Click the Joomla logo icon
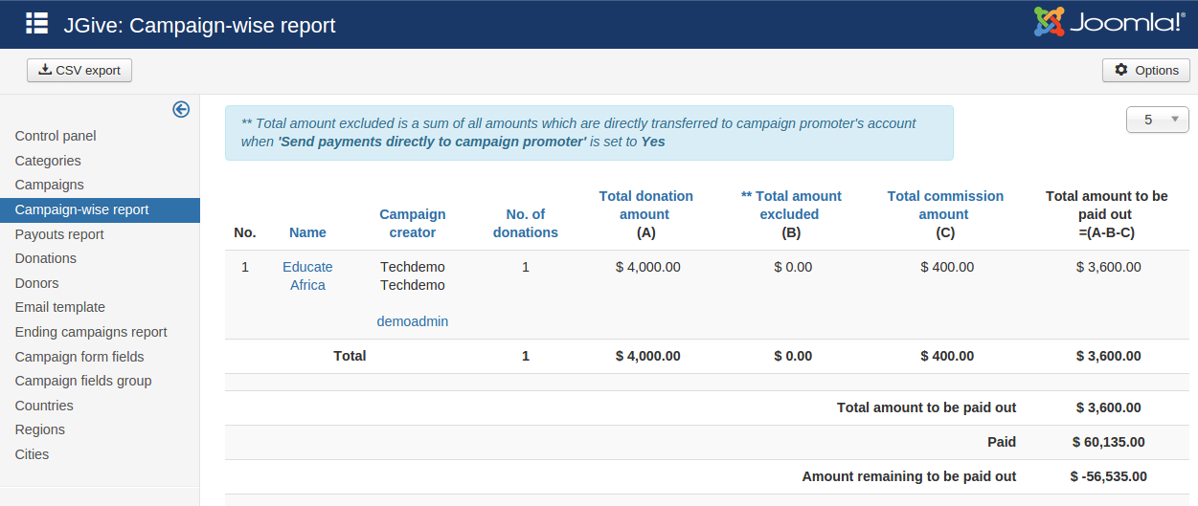 click(x=1050, y=23)
